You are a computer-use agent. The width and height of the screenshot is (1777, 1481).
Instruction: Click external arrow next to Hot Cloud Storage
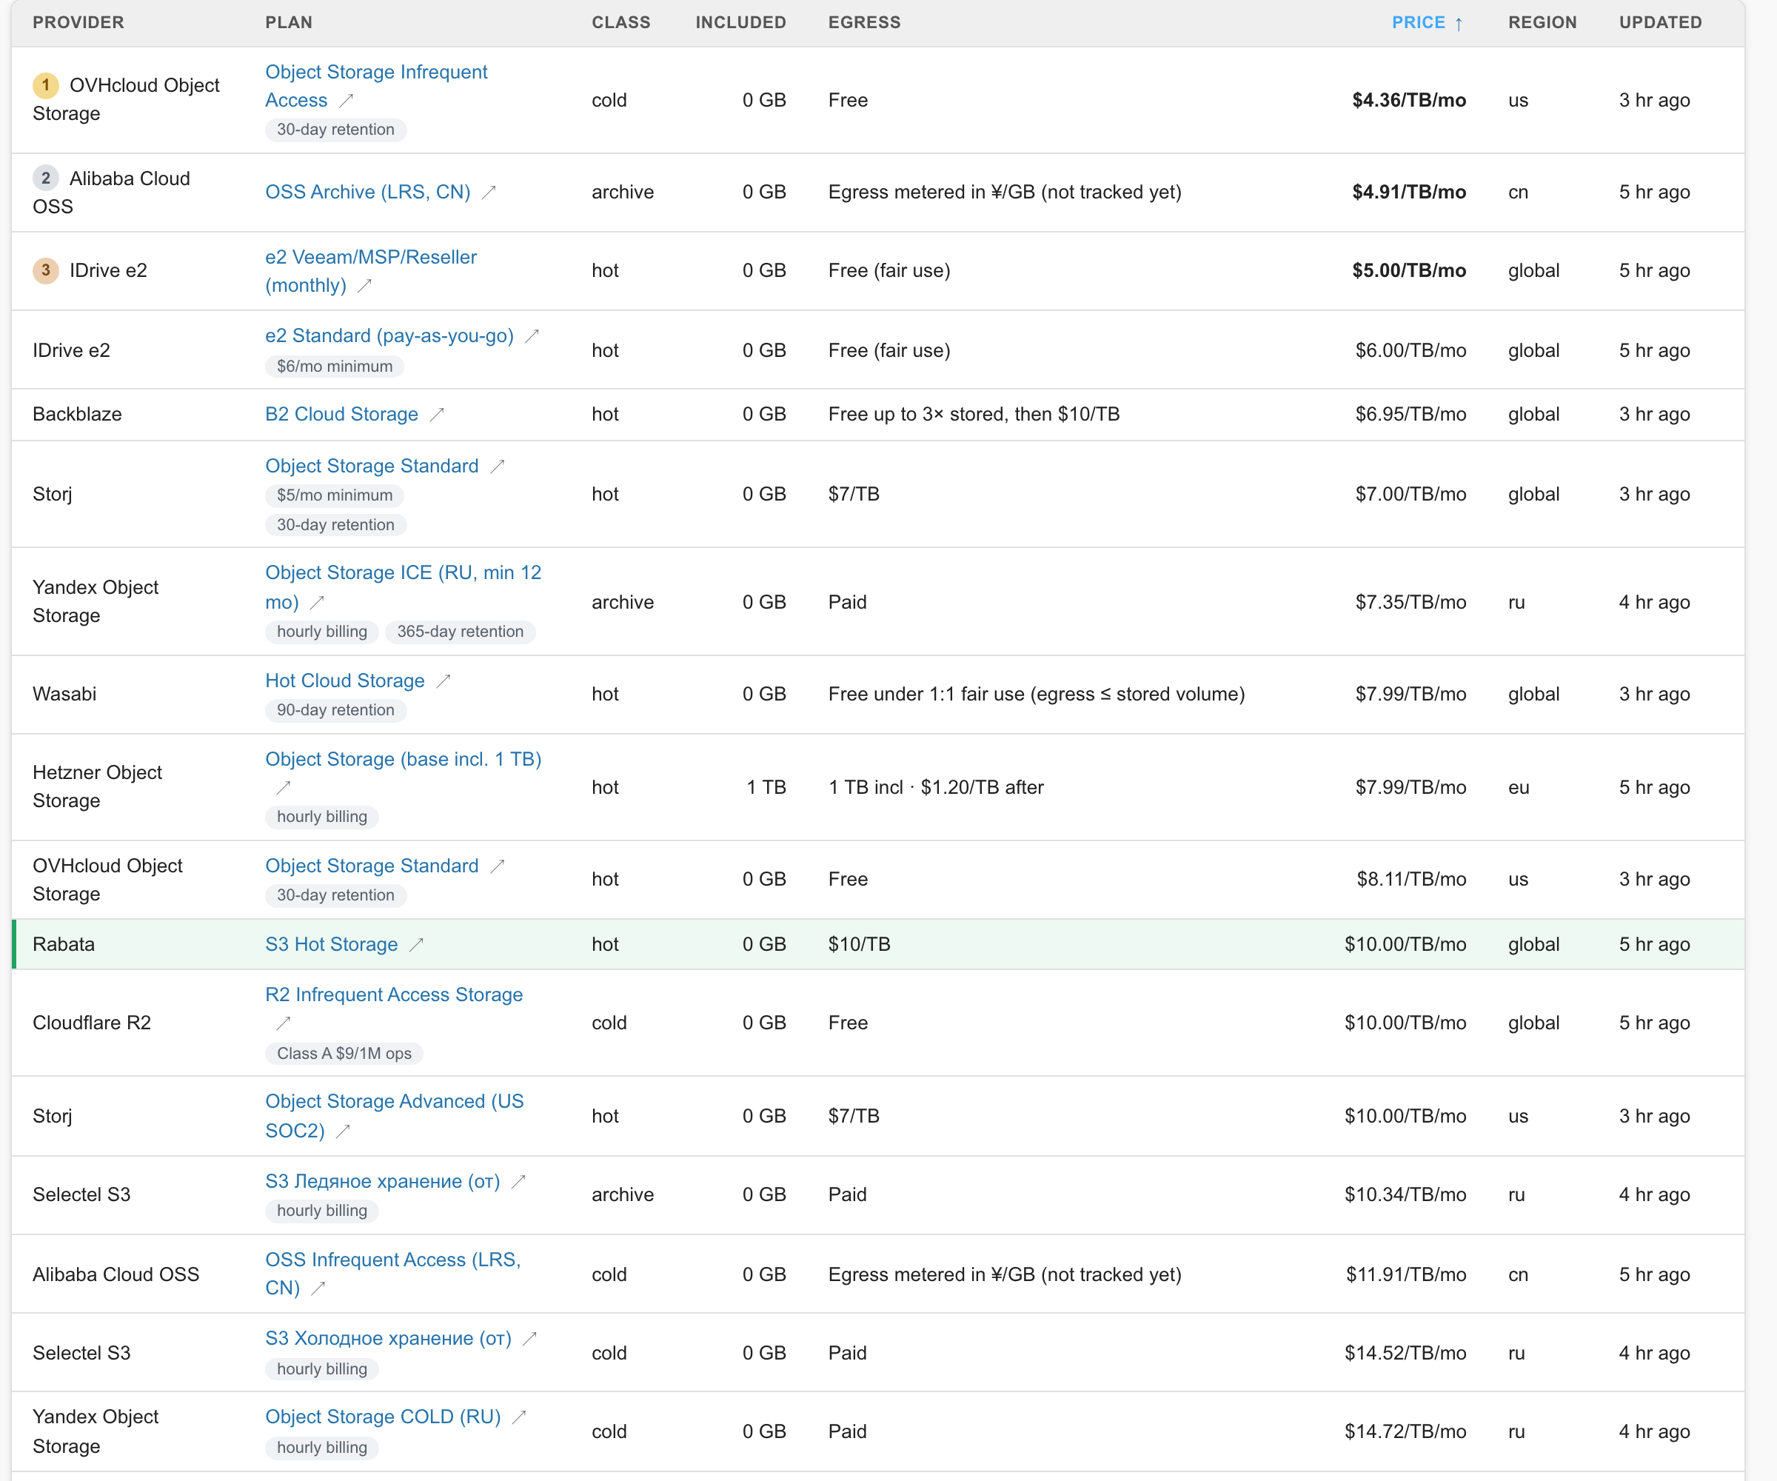click(x=444, y=681)
